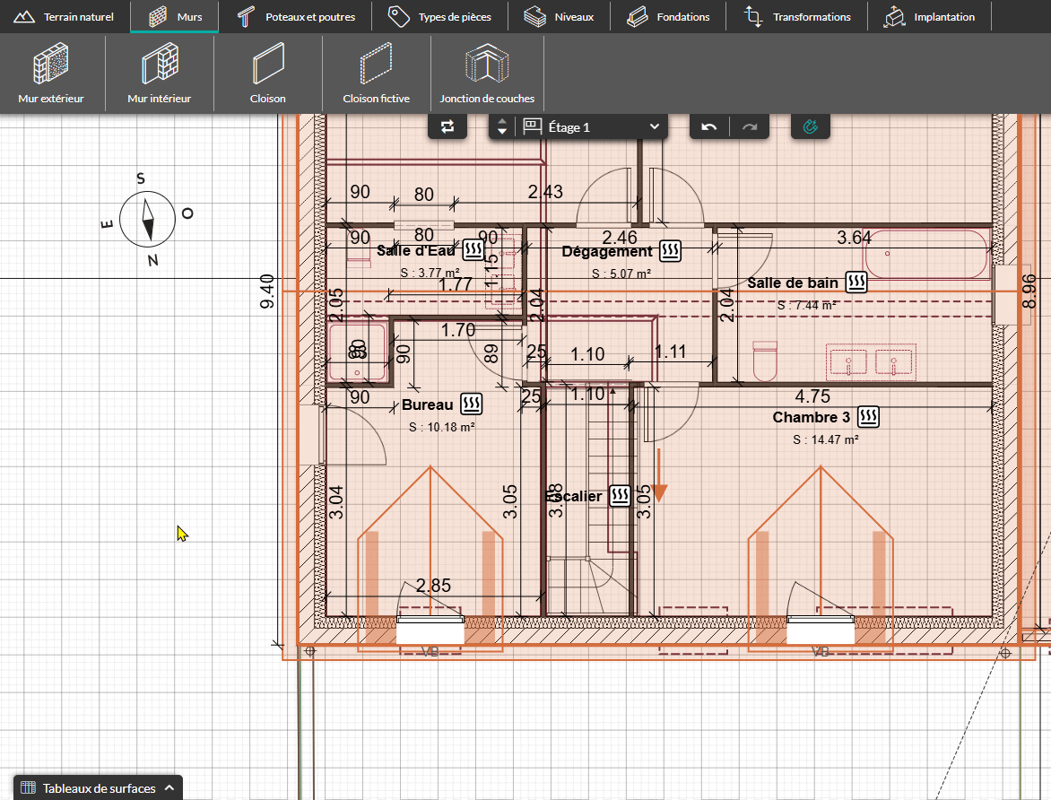Click the S : 14.47 m² surface text
The width and height of the screenshot is (1051, 800).
(826, 439)
